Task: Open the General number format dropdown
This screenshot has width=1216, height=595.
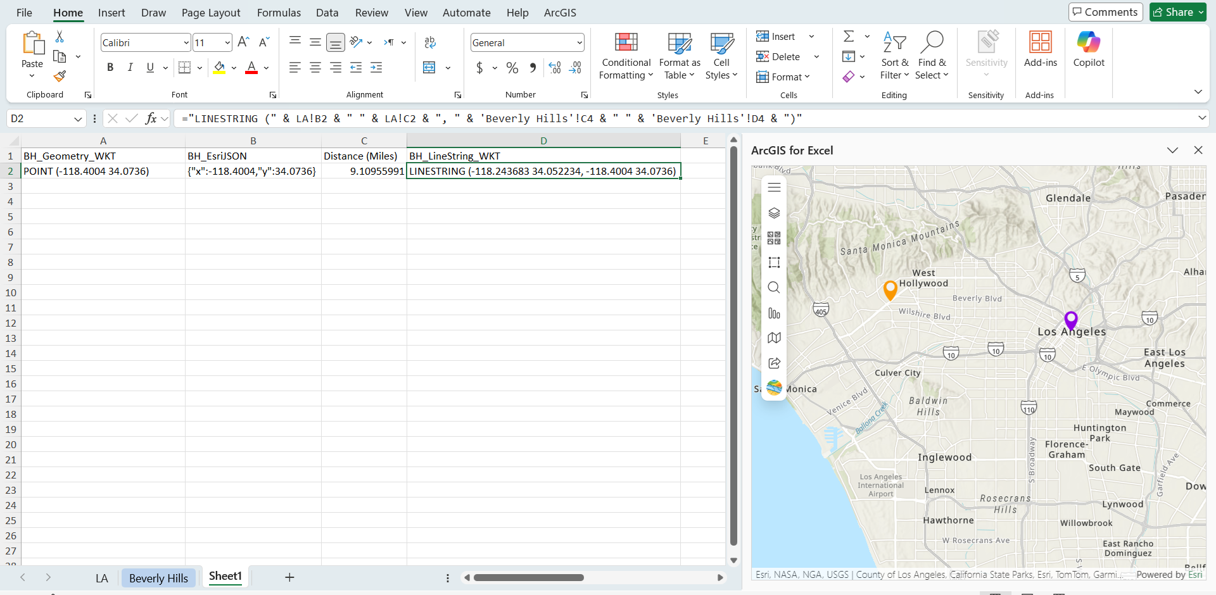Action: coord(579,43)
